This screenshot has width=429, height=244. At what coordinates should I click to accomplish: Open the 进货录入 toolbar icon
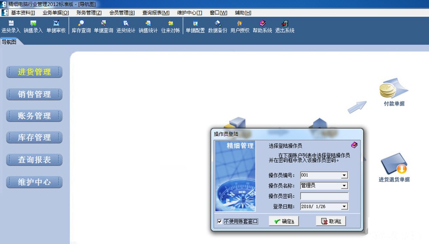tap(11, 27)
